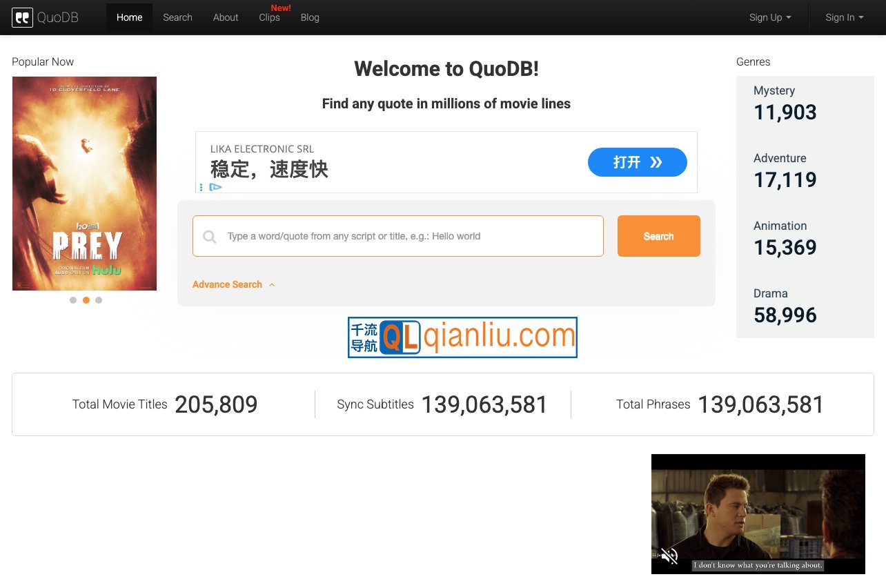Click the New! badge above Clips

tap(280, 8)
